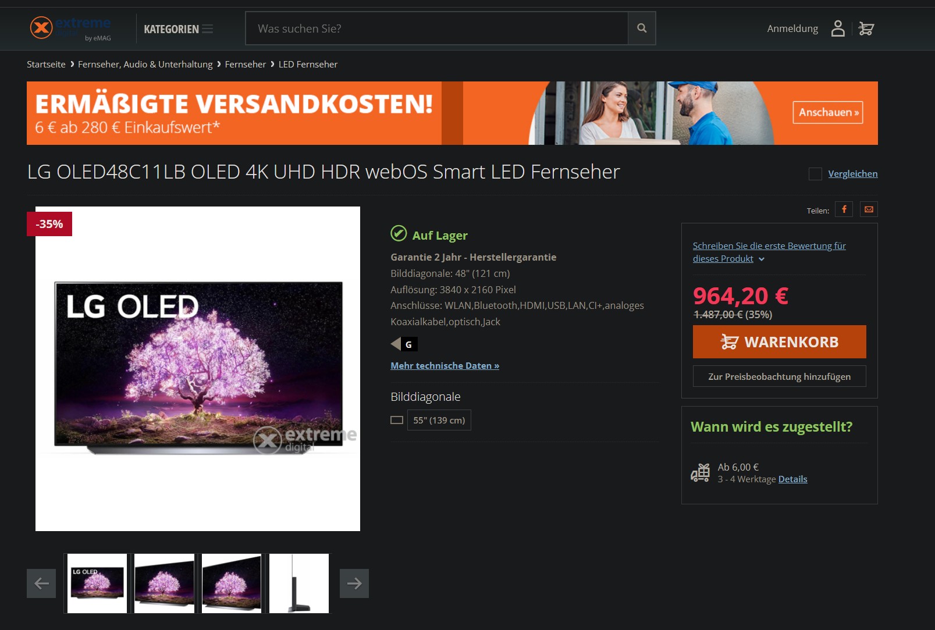
Task: Open the shopping cart icon in header
Action: pos(866,29)
